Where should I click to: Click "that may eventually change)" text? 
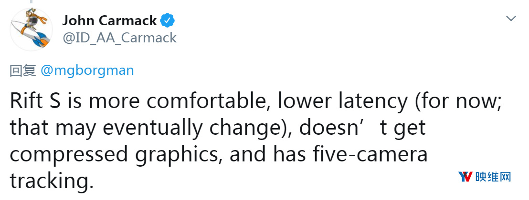tap(150, 128)
